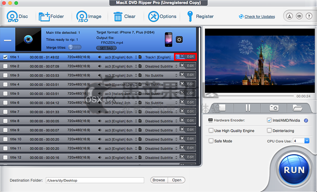Click speaker icon on title 9 row
The height and width of the screenshot is (192, 317).
[100, 130]
